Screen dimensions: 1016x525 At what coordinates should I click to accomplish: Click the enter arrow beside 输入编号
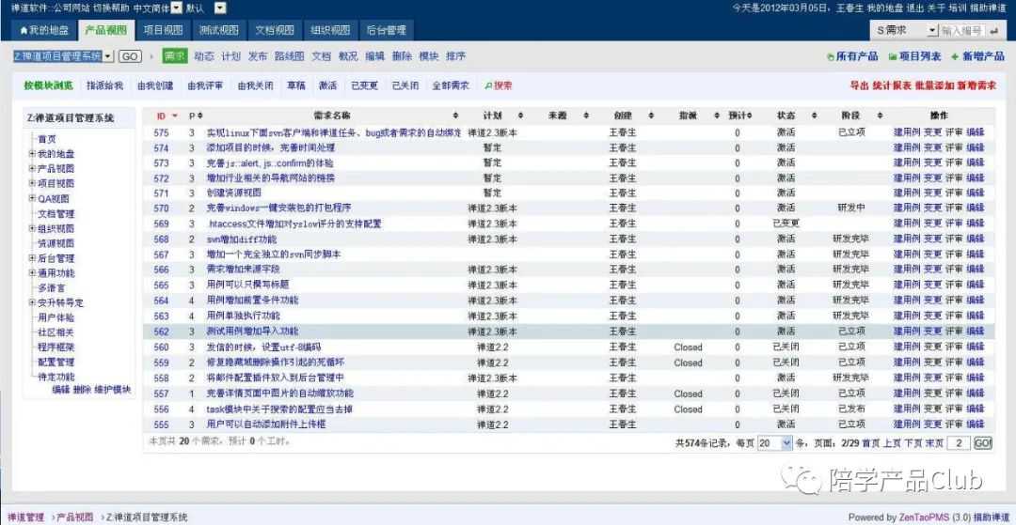coord(994,30)
